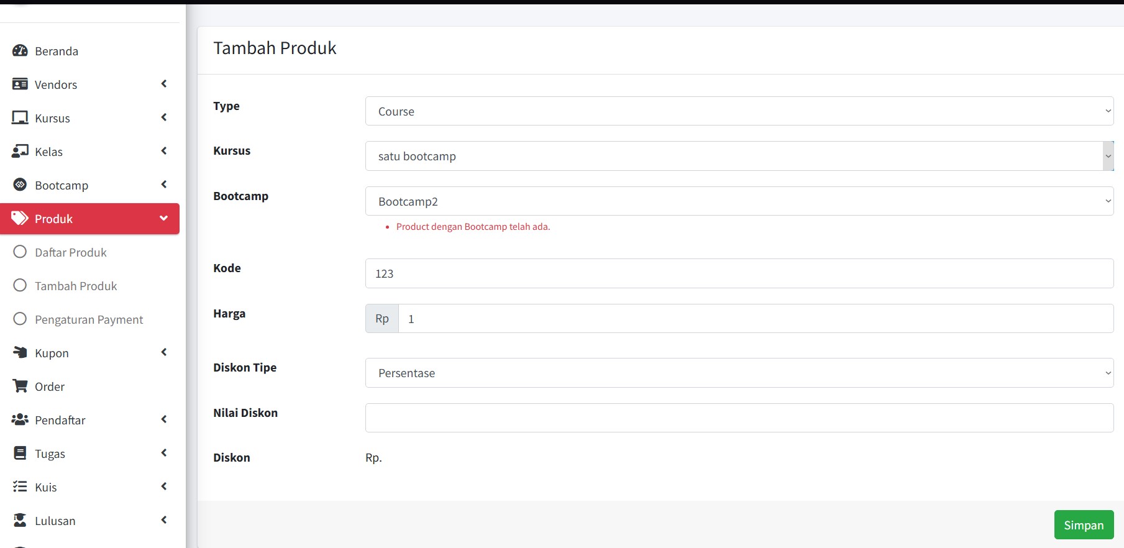Click the Tugas book icon
This screenshot has height=548, width=1124.
tap(20, 454)
